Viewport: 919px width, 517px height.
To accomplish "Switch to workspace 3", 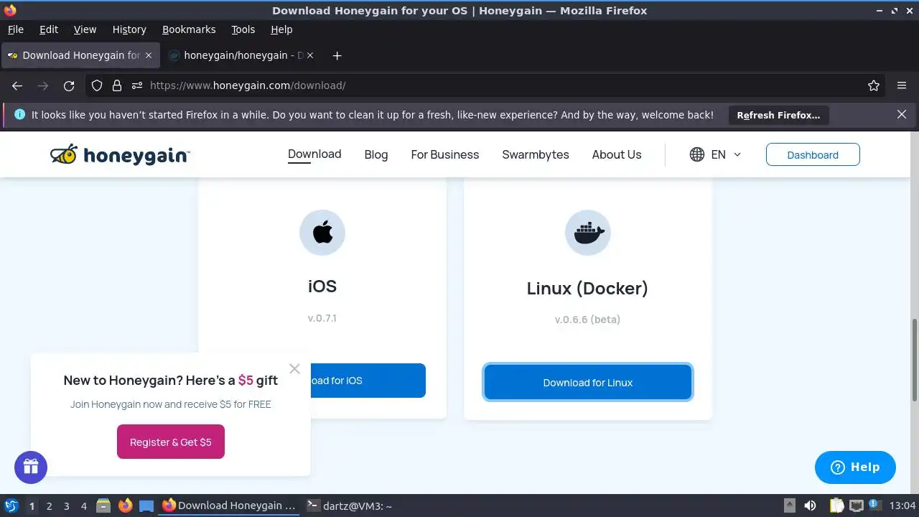I will coord(66,506).
